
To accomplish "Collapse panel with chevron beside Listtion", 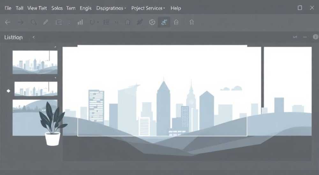I will click(33, 37).
